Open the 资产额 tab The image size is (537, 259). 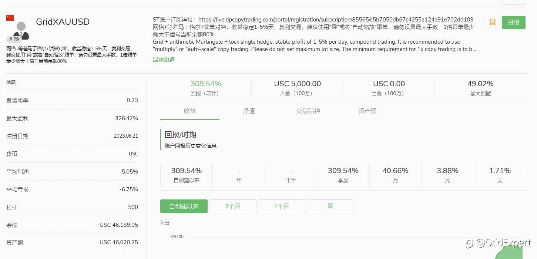pos(367,111)
